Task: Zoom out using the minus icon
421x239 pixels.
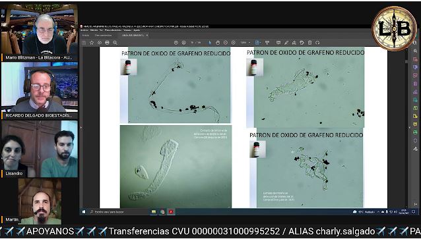Action: [226, 43]
